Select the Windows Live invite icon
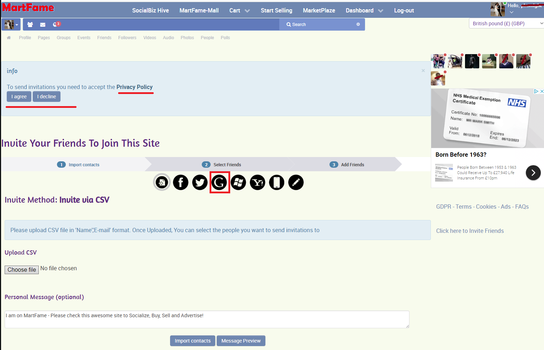This screenshot has height=350, width=544. click(x=238, y=182)
